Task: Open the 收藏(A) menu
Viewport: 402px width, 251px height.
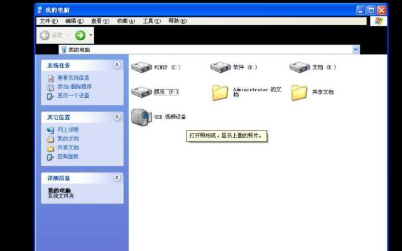Action: pyautogui.click(x=126, y=21)
